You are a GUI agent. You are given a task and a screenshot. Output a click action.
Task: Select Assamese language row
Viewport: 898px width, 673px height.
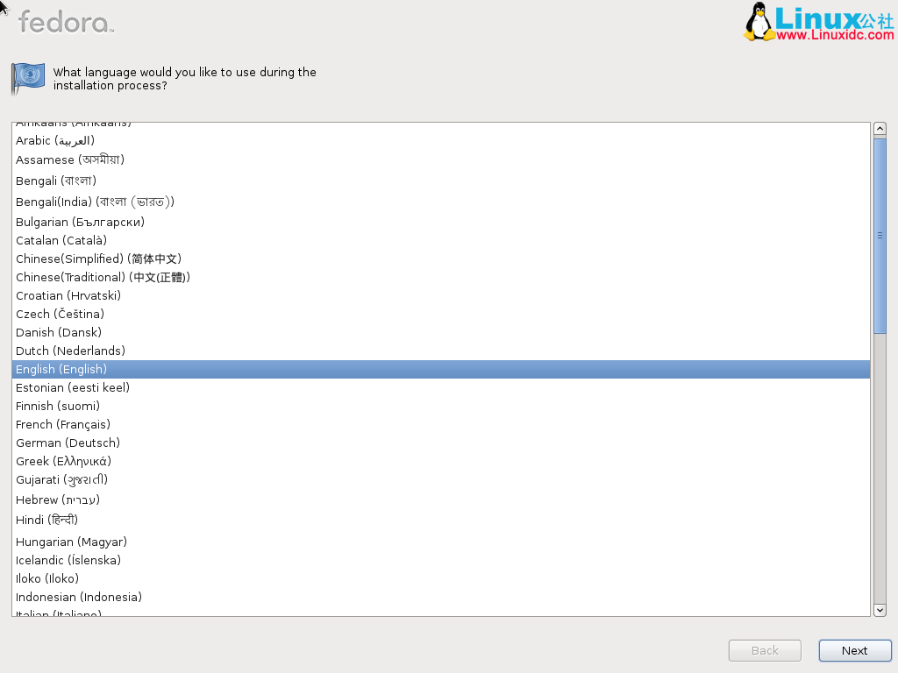(441, 159)
